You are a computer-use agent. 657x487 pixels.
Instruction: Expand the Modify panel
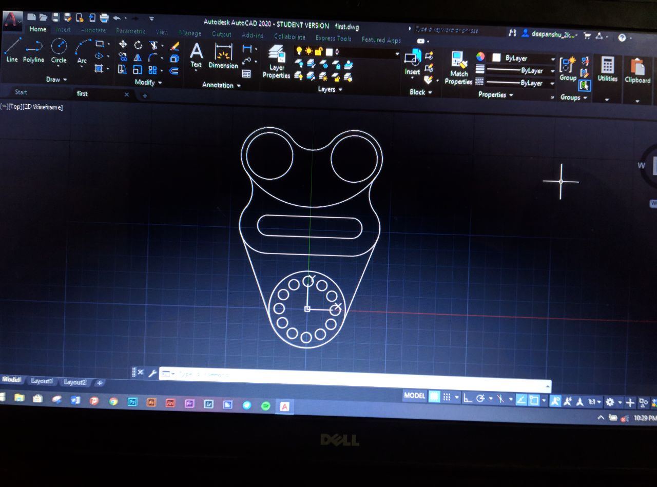[x=148, y=82]
